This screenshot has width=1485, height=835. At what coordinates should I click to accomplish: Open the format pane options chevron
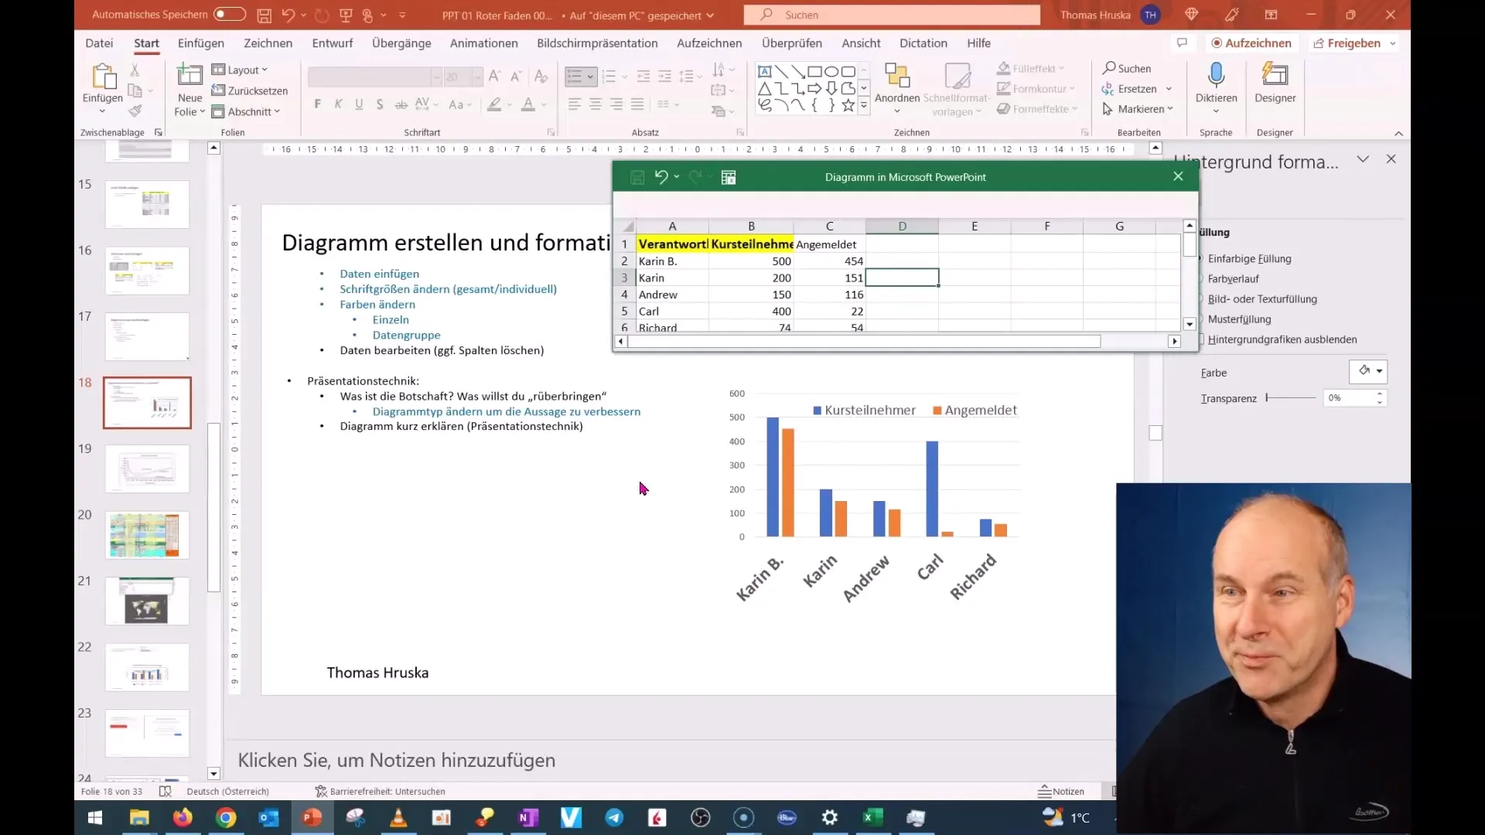pyautogui.click(x=1363, y=159)
